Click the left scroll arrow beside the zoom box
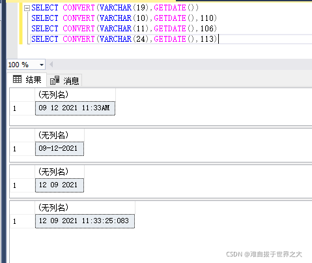The height and width of the screenshot is (263, 312). 51,65
